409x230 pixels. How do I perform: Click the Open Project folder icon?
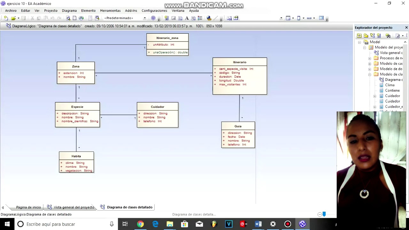(13, 18)
